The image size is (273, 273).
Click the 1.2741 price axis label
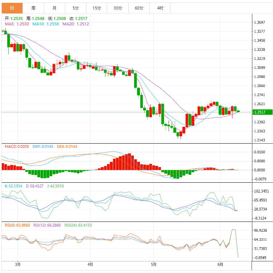260,95
